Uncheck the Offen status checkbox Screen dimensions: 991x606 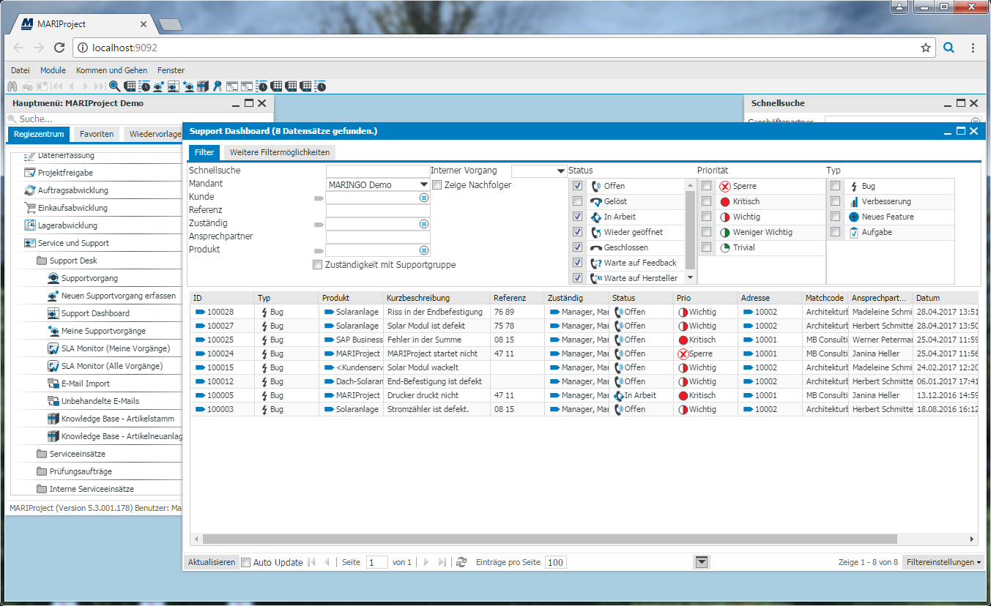point(577,186)
